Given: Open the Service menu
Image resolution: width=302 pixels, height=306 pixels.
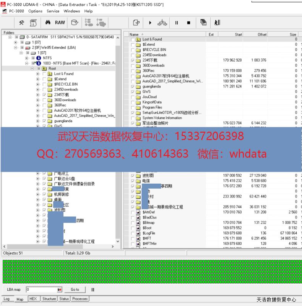Looking at the screenshot, I should coord(53,11).
